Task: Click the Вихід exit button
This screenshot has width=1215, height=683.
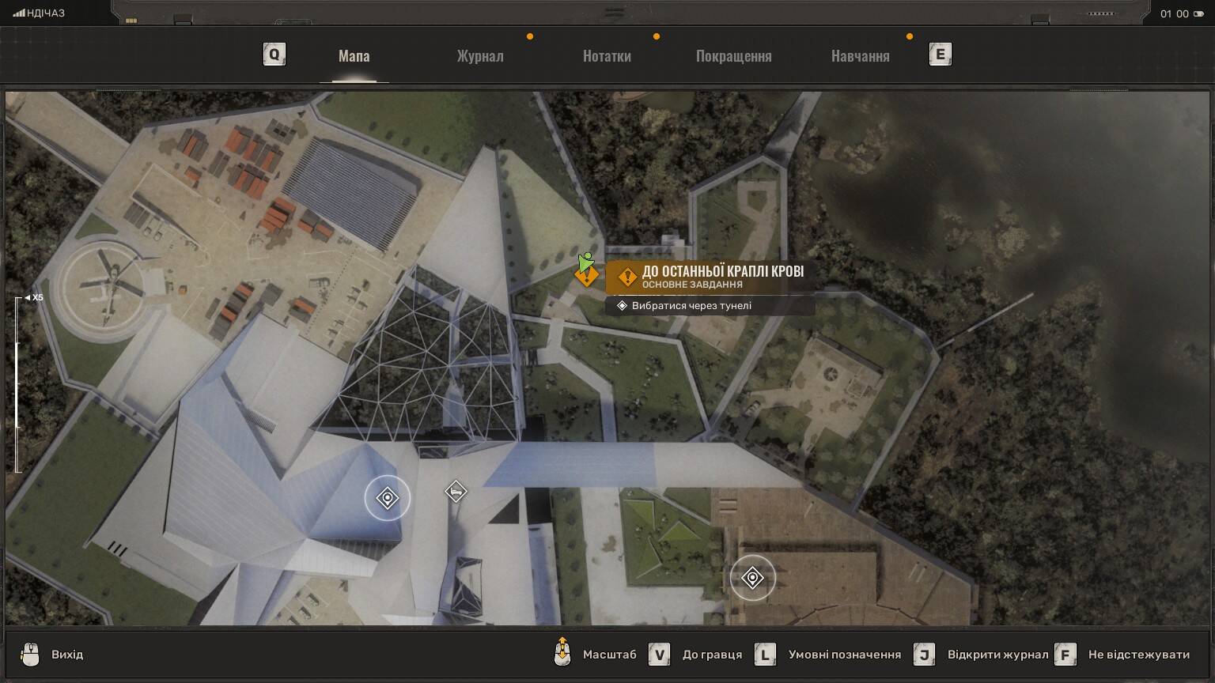Action: 67,655
